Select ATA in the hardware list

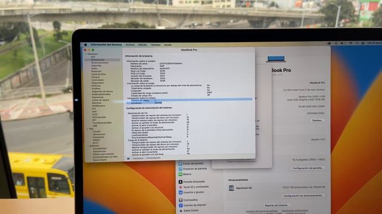tap(93, 57)
